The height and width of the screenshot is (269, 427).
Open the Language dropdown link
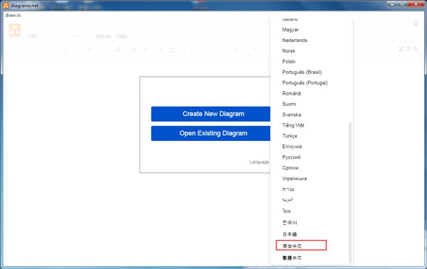pyautogui.click(x=259, y=162)
